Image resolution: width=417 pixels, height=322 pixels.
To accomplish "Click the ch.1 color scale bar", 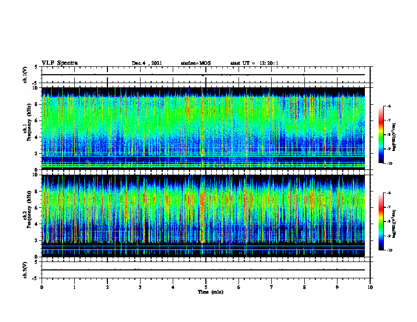I will click(x=381, y=135).
